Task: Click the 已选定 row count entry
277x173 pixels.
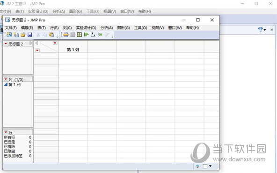Action: click(x=18, y=142)
